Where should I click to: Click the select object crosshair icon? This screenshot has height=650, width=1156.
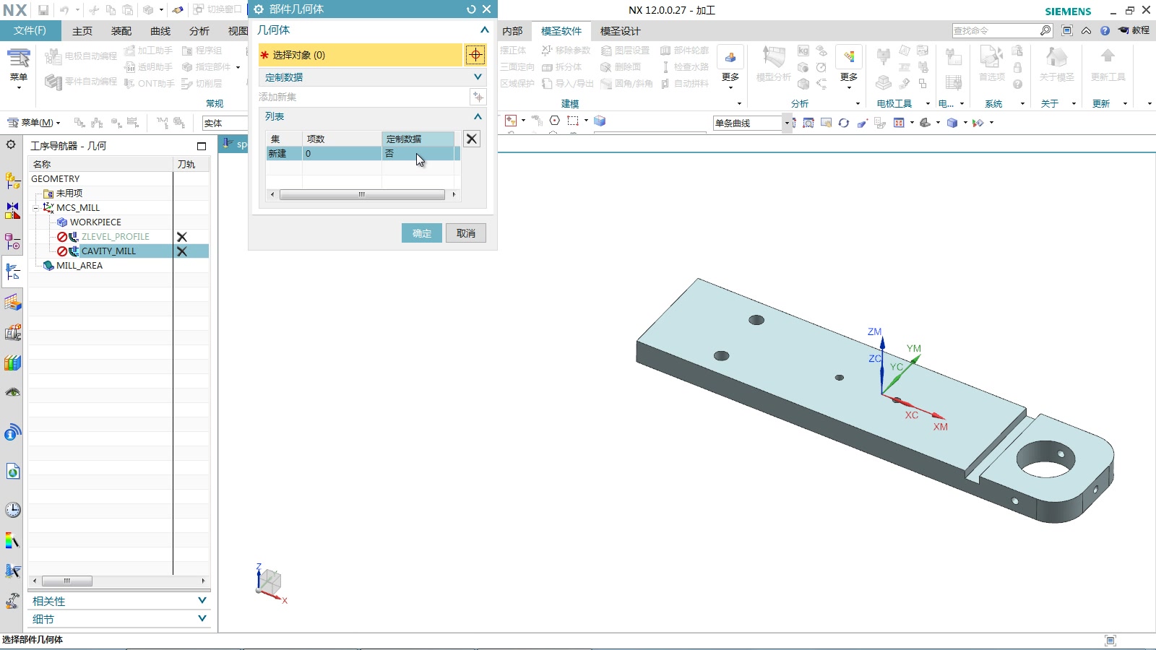pyautogui.click(x=475, y=55)
